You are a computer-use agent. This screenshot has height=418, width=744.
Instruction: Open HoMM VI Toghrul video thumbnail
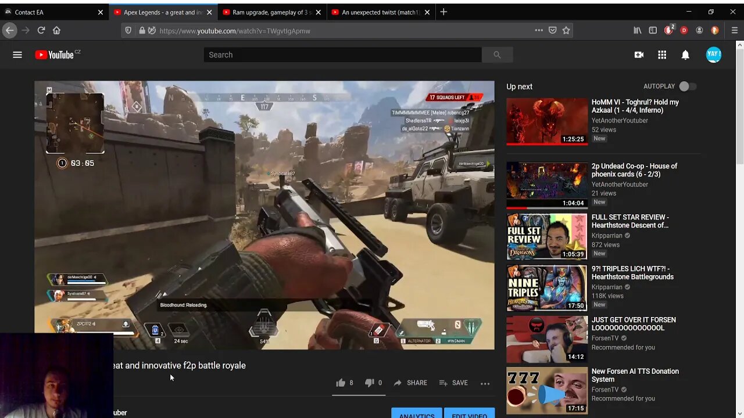(547, 121)
